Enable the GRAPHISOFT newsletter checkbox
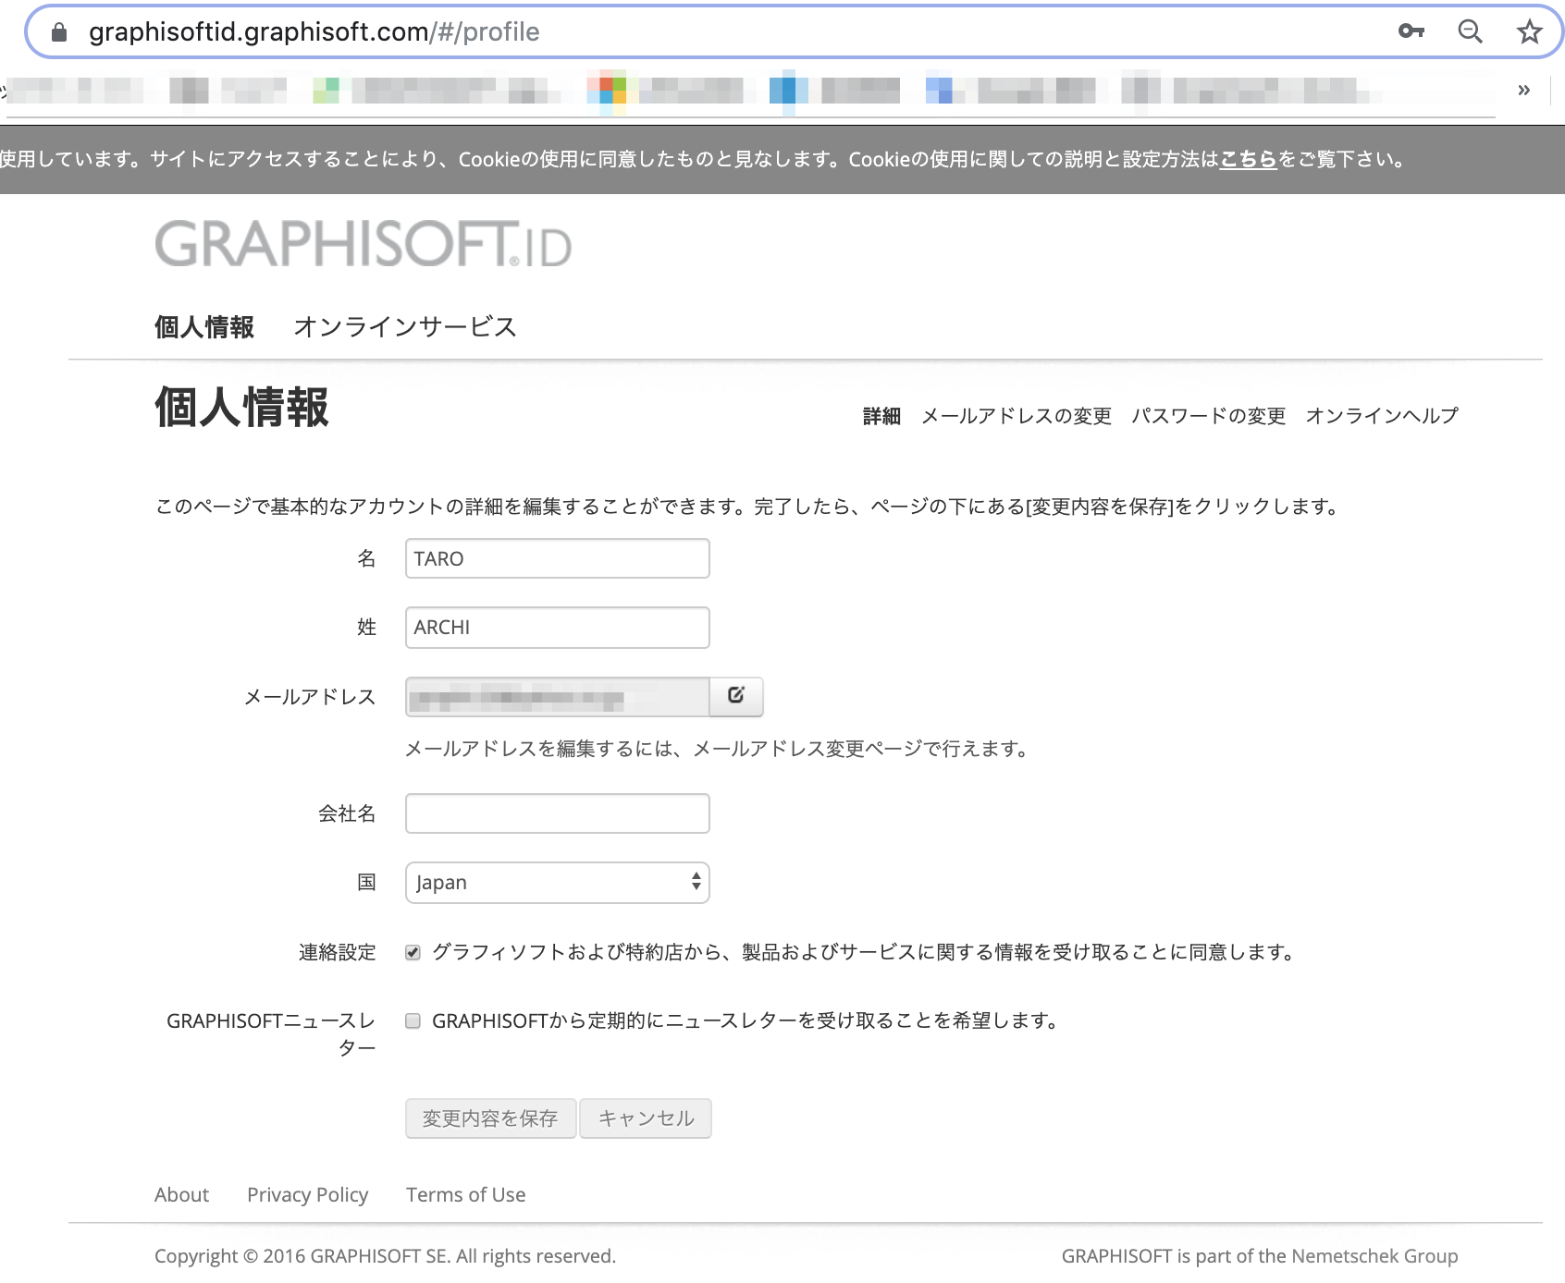The height and width of the screenshot is (1283, 1565). coord(413,1020)
